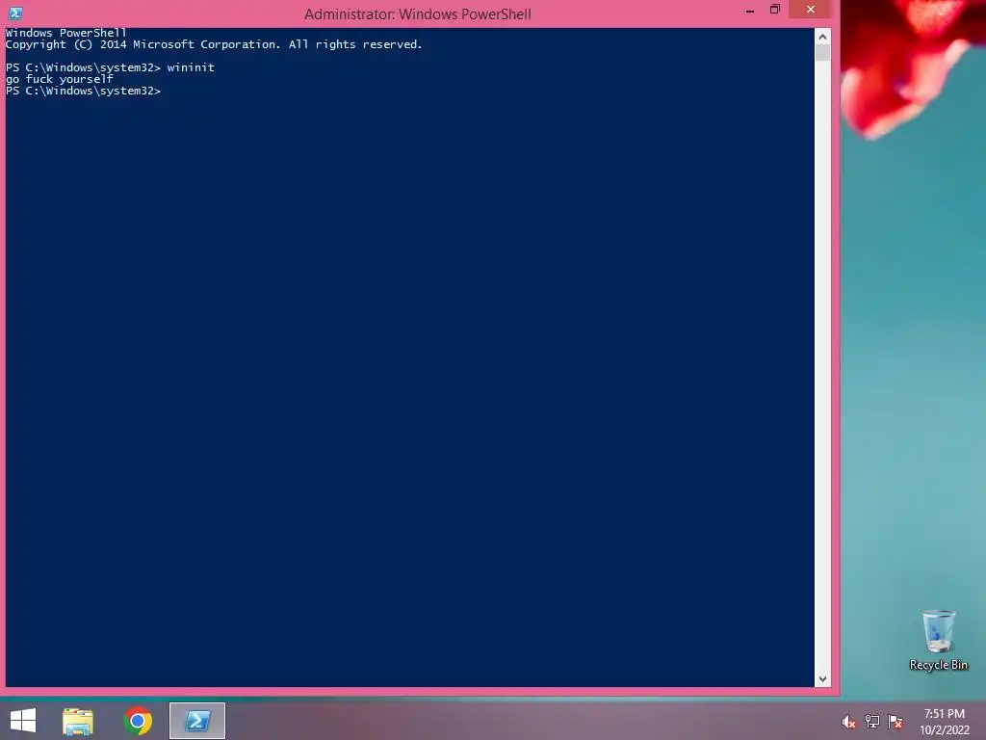Open the Action Center flag icon
The height and width of the screenshot is (740, 986).
(x=895, y=722)
